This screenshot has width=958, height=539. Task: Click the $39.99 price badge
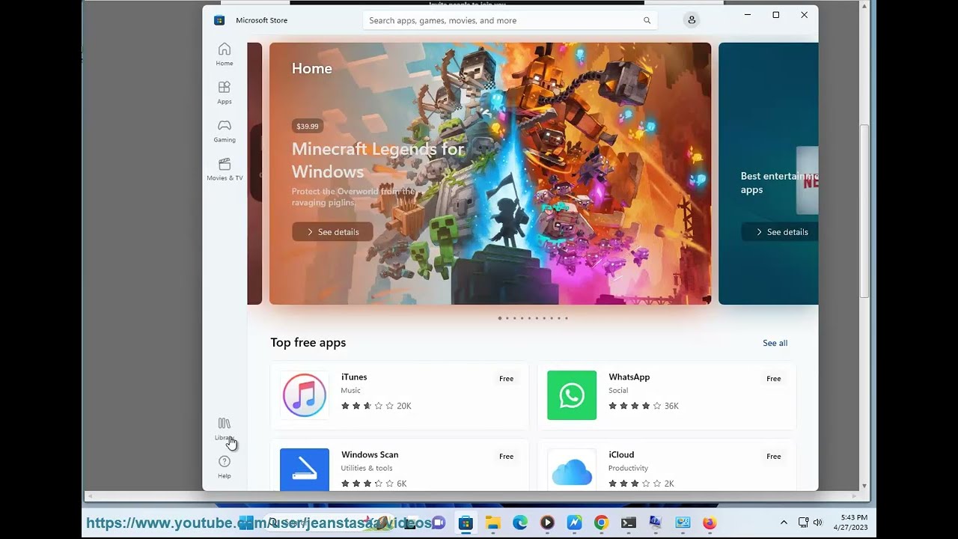(x=307, y=126)
